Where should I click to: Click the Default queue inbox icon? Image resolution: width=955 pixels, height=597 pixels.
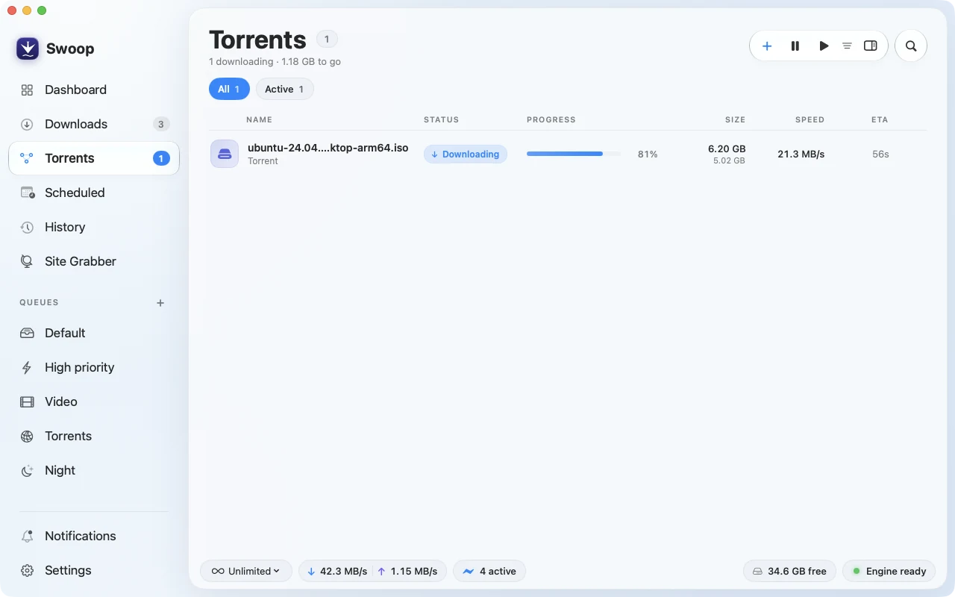(x=27, y=333)
